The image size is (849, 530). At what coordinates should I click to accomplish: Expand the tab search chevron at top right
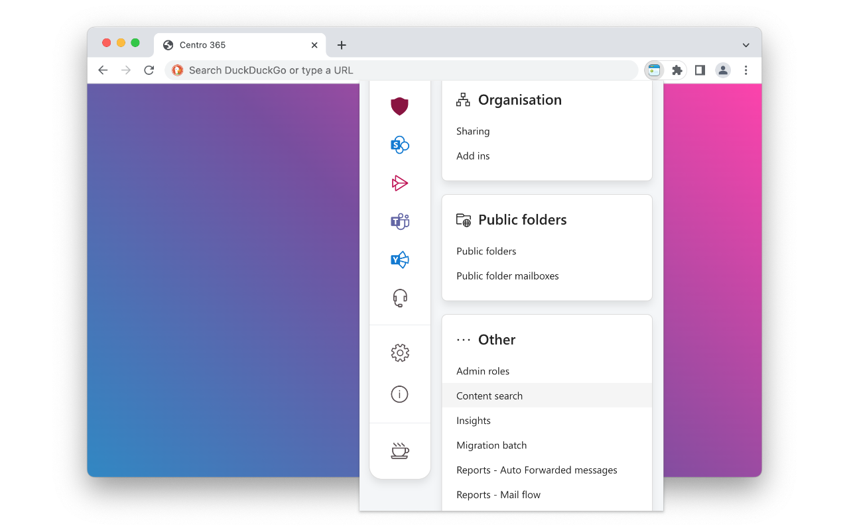click(746, 45)
